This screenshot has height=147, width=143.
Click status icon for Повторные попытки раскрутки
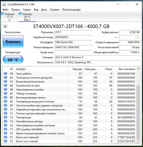tap(5, 78)
